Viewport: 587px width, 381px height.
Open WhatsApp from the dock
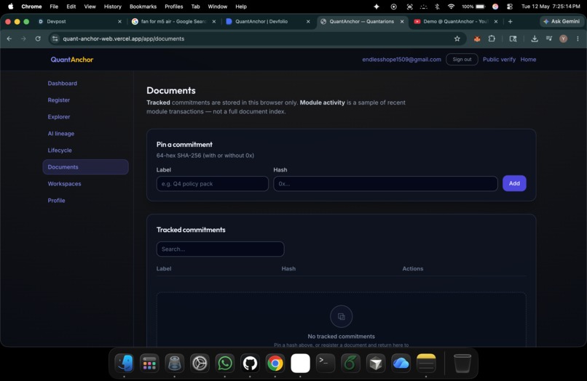[x=224, y=363]
